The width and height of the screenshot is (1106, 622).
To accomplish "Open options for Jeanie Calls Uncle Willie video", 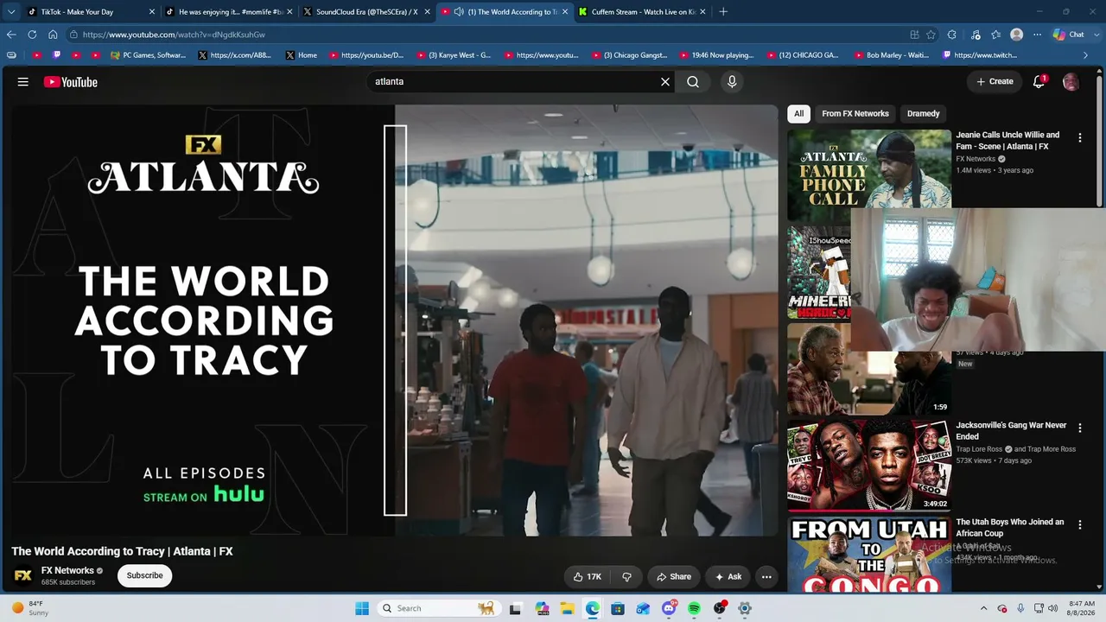I will pos(1079,137).
